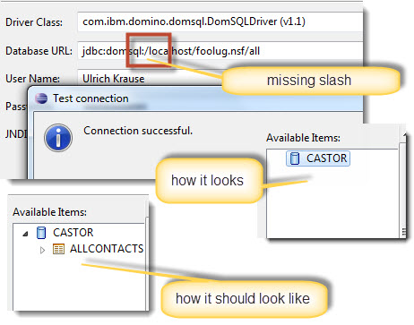
Task: Click the 'Connection successful.' message text
Action: coord(138,131)
